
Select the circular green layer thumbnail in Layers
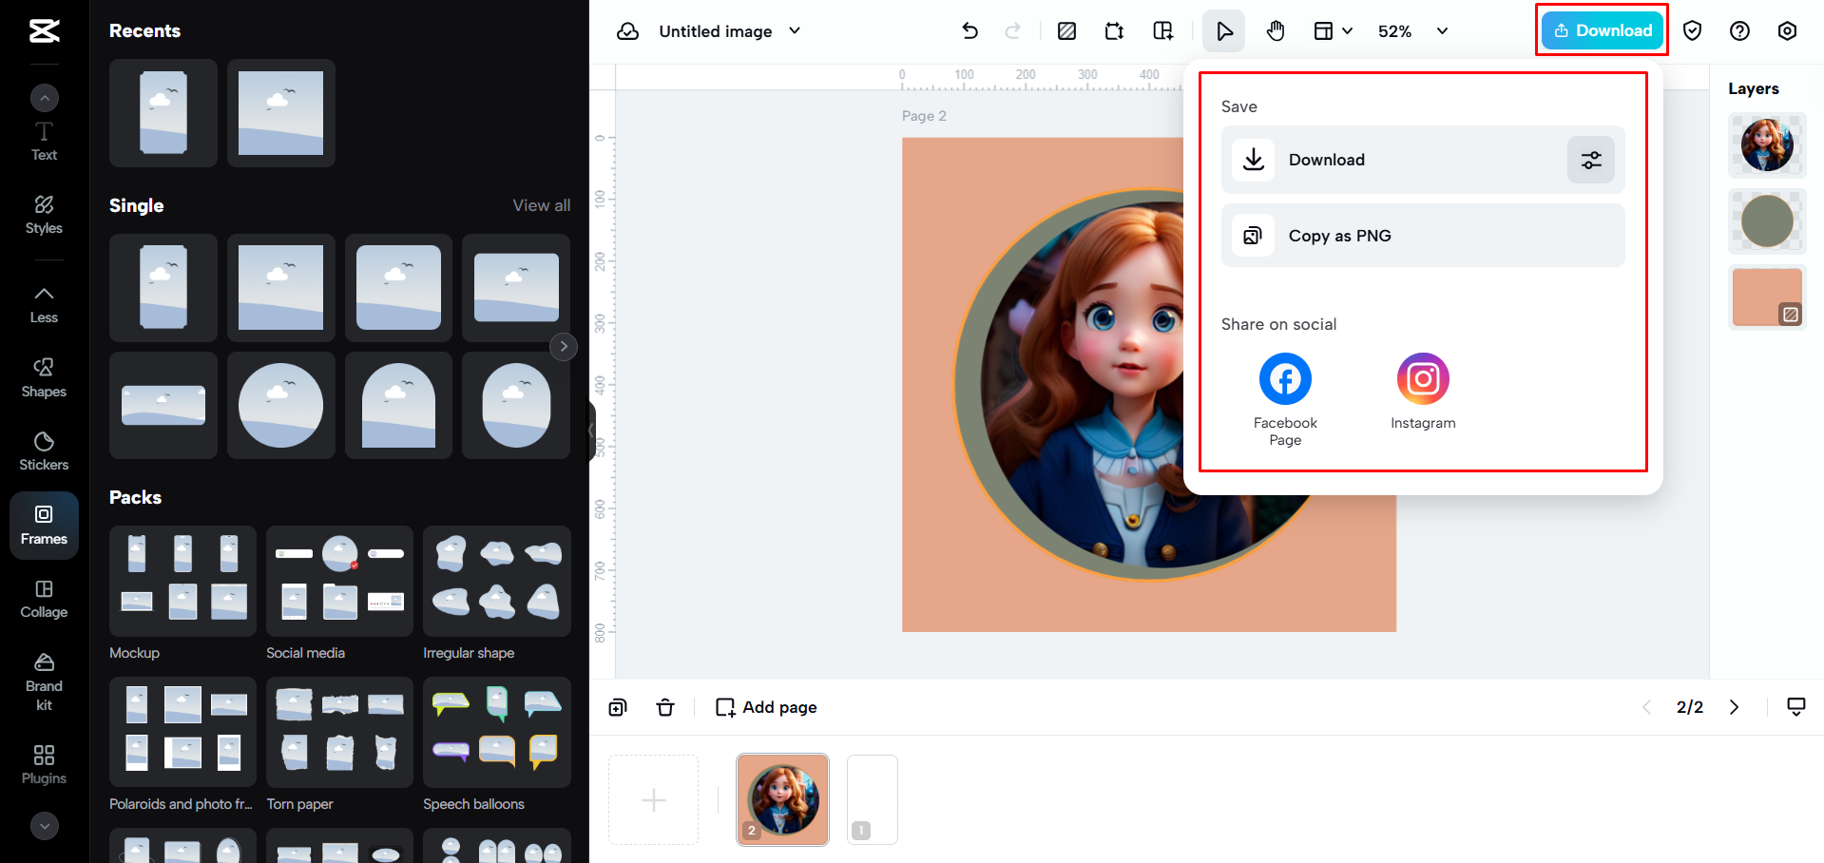(x=1765, y=221)
